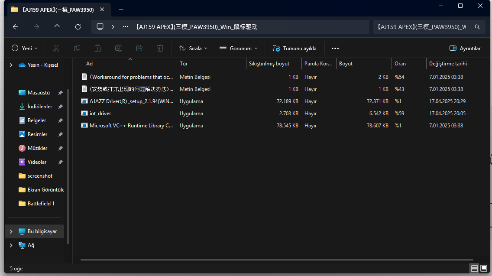Expand the Bu bilgisayar tree node

pyautogui.click(x=11, y=231)
